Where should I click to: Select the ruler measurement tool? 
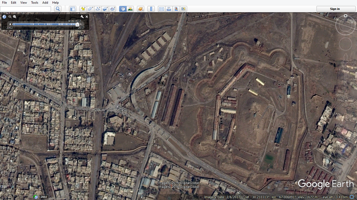coord(151,9)
